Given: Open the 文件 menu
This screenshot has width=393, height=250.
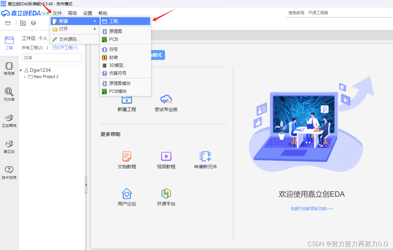Looking at the screenshot, I should point(57,13).
